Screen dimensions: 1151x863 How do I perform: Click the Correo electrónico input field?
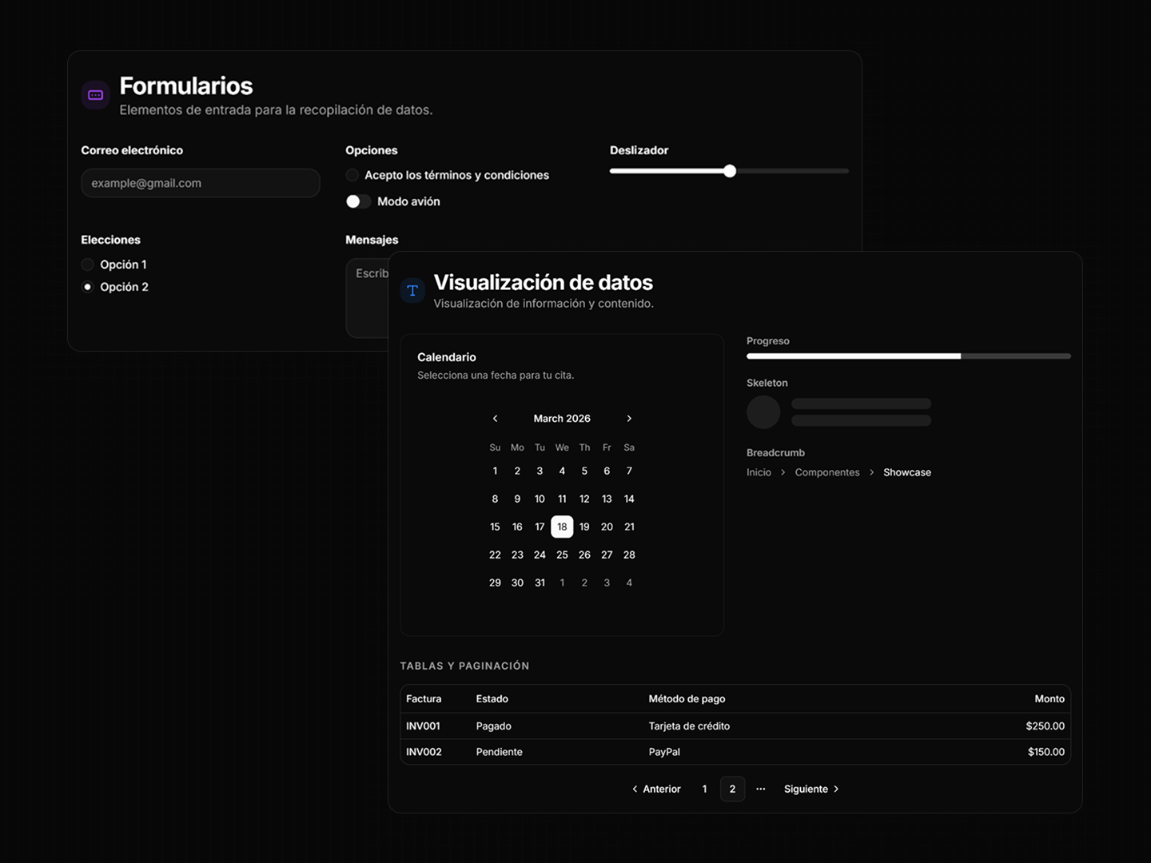coord(201,183)
